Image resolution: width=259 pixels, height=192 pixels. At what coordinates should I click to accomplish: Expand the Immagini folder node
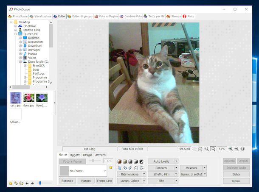(x=20, y=50)
